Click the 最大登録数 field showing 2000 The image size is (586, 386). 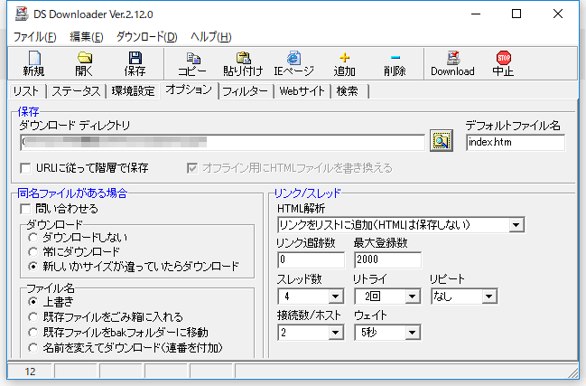[387, 259]
